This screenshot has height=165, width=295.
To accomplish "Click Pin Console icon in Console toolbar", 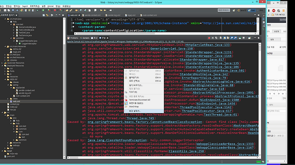I will [240, 38].
